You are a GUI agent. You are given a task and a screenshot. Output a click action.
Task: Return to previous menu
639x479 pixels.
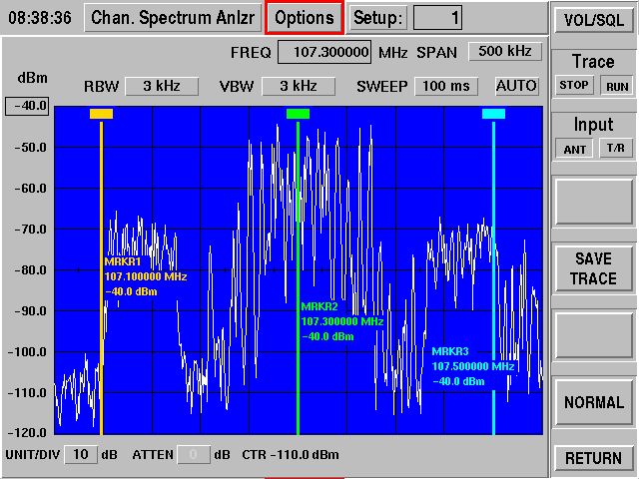point(594,458)
